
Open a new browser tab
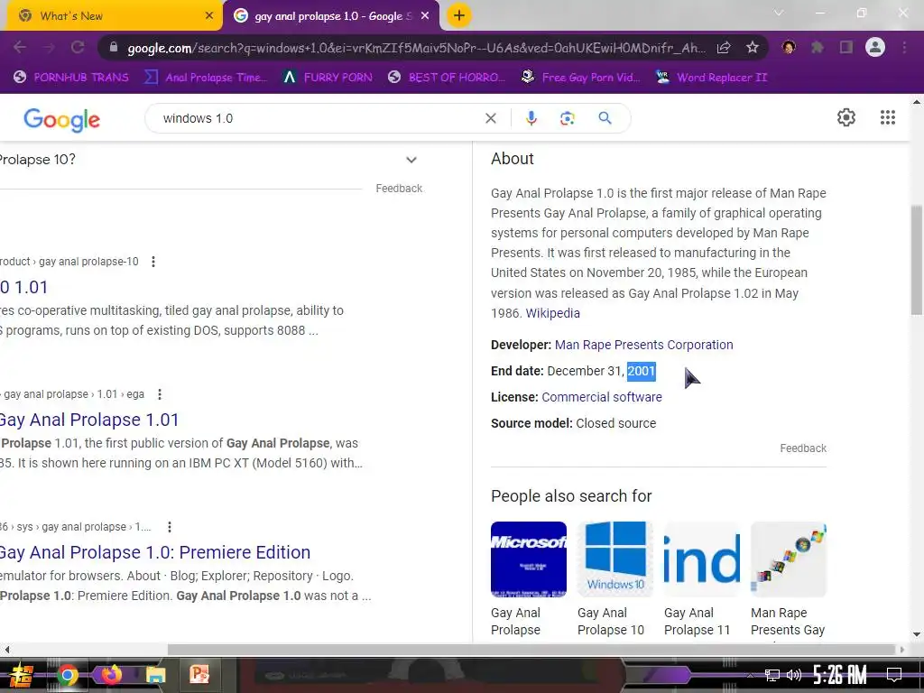click(459, 16)
